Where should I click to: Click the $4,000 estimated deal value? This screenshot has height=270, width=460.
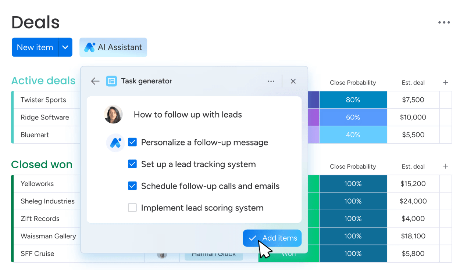click(413, 219)
